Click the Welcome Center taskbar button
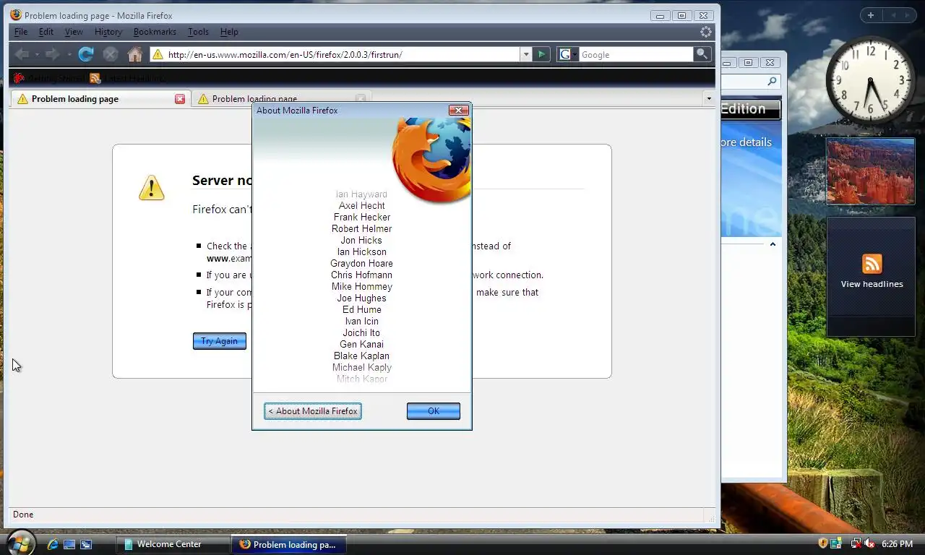This screenshot has width=925, height=555. point(172,544)
